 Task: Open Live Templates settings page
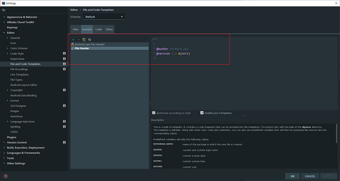click(20, 75)
